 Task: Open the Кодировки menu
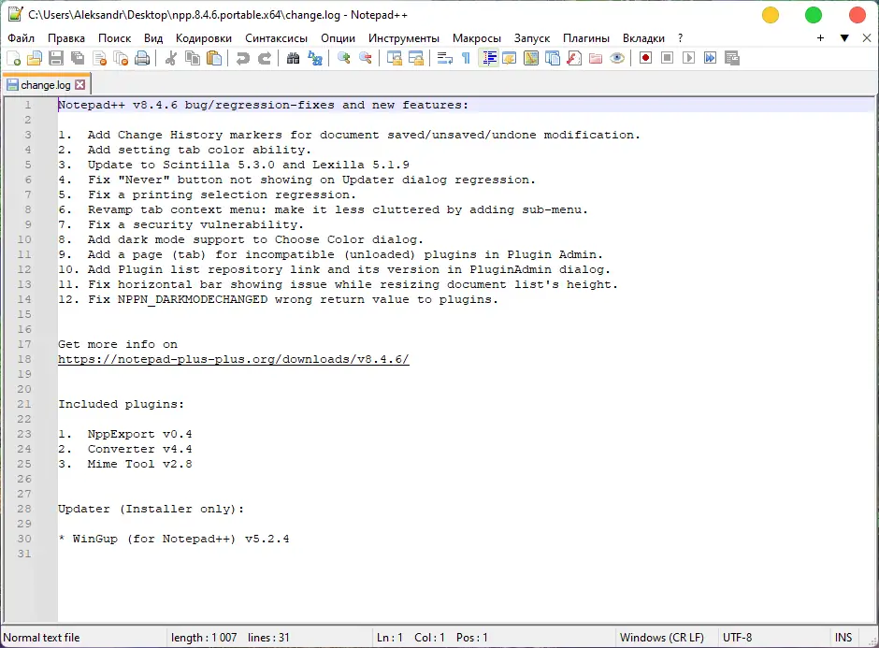pos(204,38)
